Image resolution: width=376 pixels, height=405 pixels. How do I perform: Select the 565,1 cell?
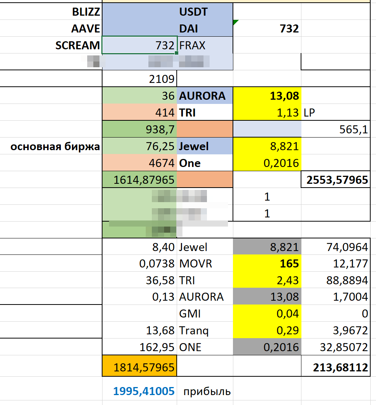(x=336, y=129)
